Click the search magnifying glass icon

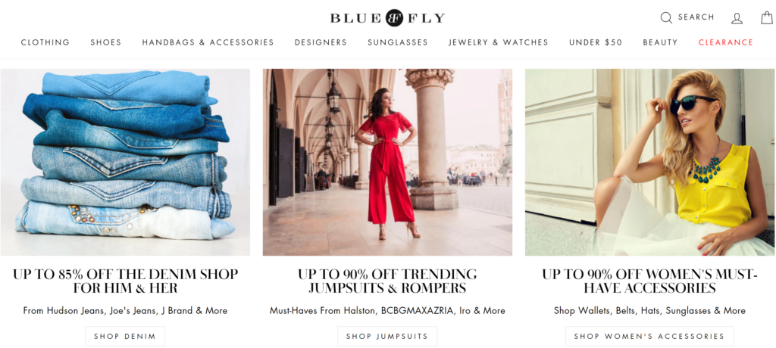666,18
